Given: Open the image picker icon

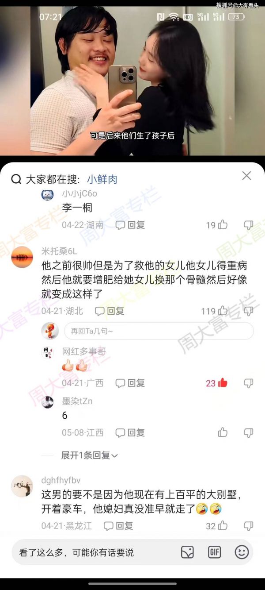Looking at the screenshot, I should [x=187, y=552].
